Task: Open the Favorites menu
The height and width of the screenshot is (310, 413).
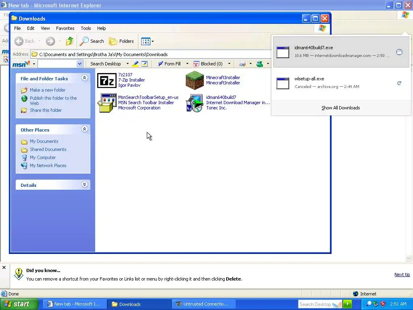Action: point(65,28)
